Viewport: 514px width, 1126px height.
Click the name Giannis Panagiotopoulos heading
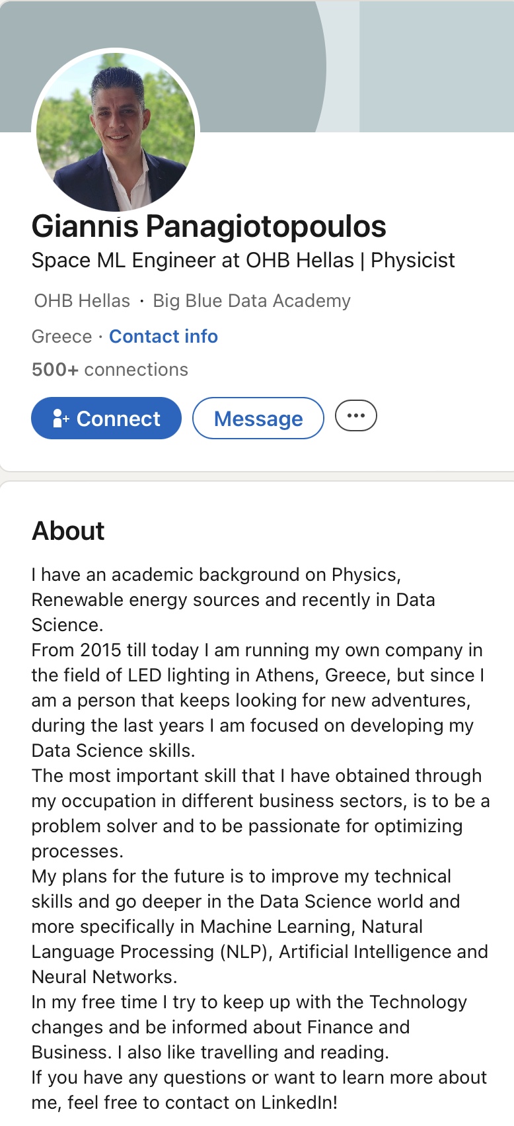click(209, 226)
